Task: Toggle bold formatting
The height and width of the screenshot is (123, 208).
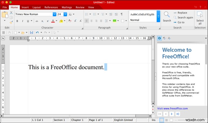Action: click(17, 21)
